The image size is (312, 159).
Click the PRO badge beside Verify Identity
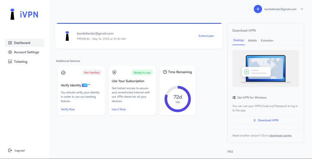[x=85, y=85]
